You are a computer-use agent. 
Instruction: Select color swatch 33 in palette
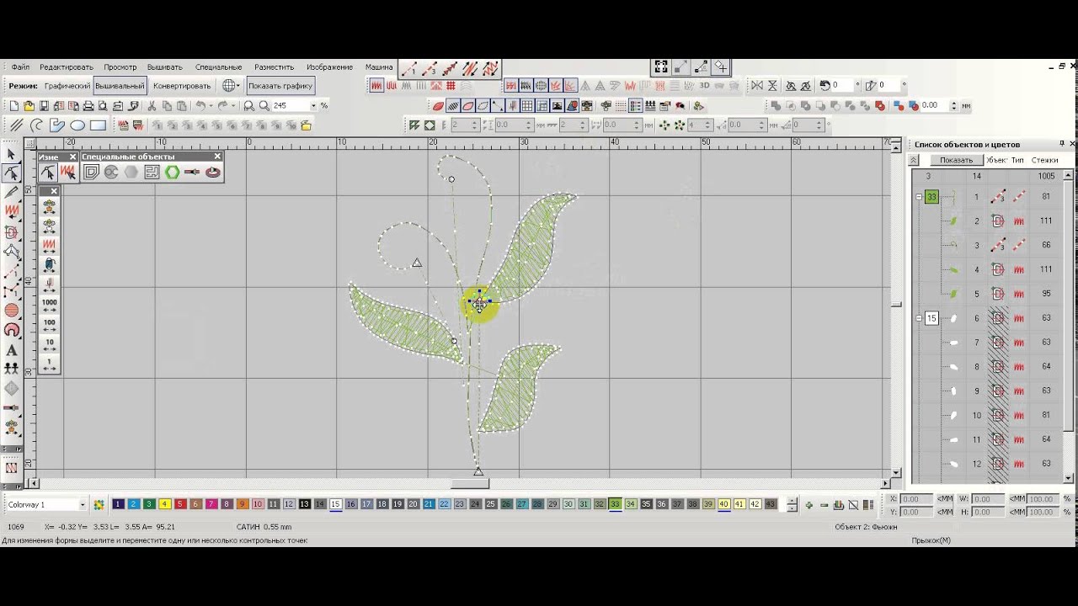615,504
